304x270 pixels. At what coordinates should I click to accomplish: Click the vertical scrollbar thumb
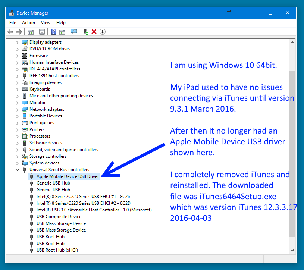tap(292, 154)
